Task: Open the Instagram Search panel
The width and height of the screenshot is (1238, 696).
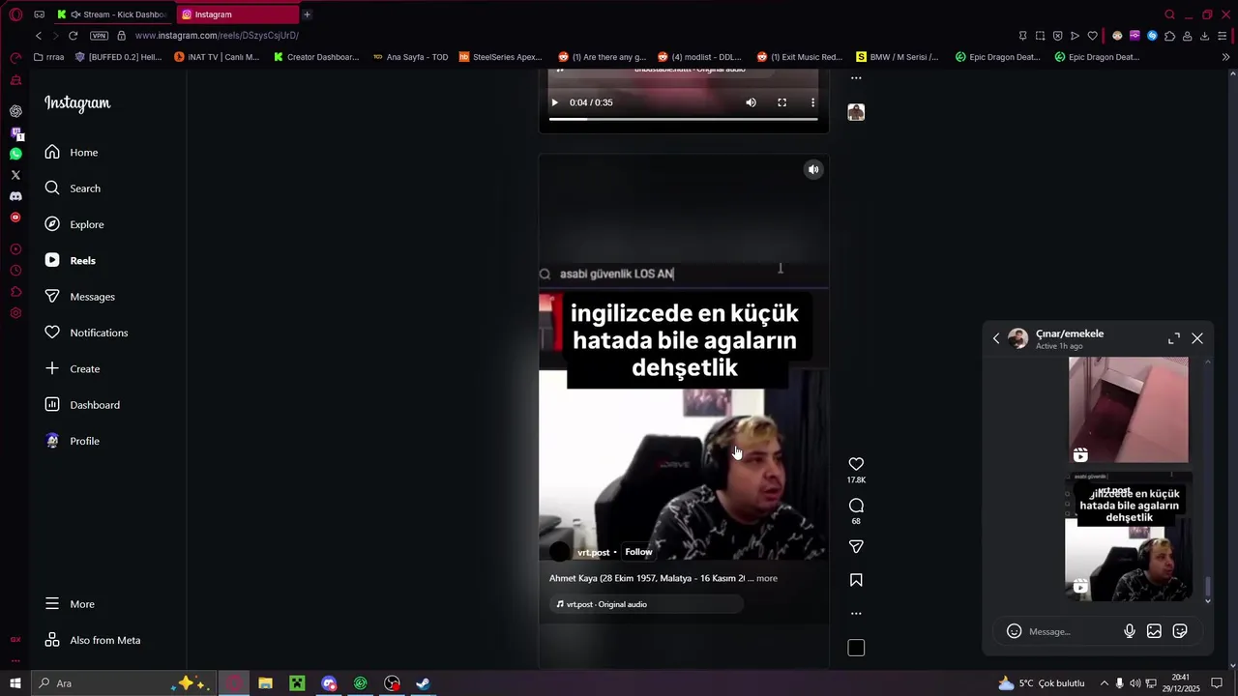Action: tap(72, 188)
